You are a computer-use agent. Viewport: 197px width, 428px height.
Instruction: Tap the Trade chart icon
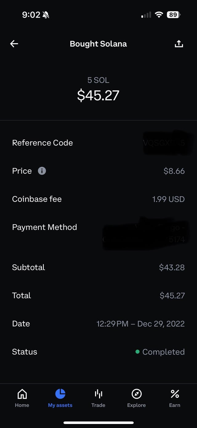tap(98, 394)
